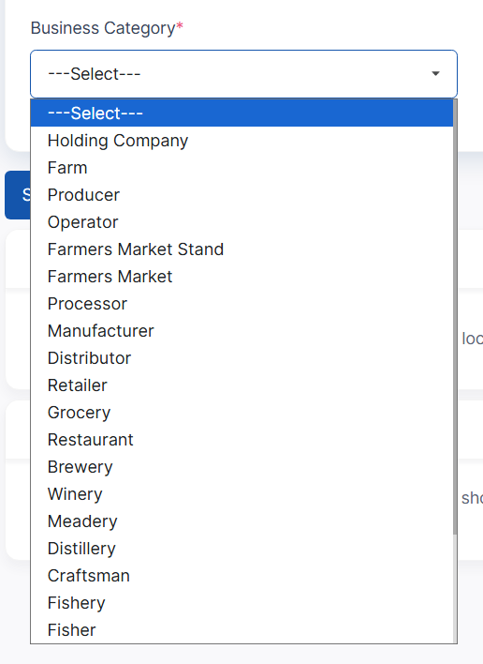Select Manufacturer in the list
The image size is (483, 664).
pyautogui.click(x=241, y=331)
